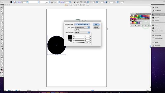The width and height of the screenshot is (165, 93).
Task: Select the Column Graph tool
Action: (2, 57)
